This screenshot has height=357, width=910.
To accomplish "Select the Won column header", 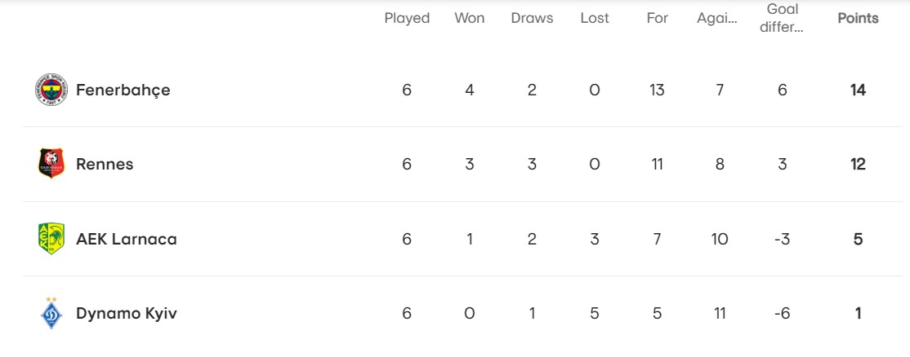I will click(470, 19).
